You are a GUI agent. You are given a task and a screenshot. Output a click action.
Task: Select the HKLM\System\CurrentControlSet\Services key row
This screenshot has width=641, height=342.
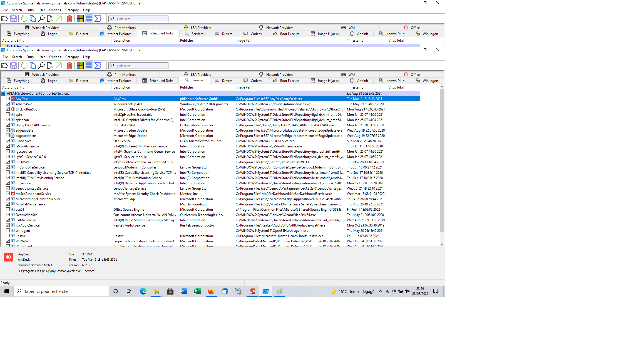click(210, 94)
